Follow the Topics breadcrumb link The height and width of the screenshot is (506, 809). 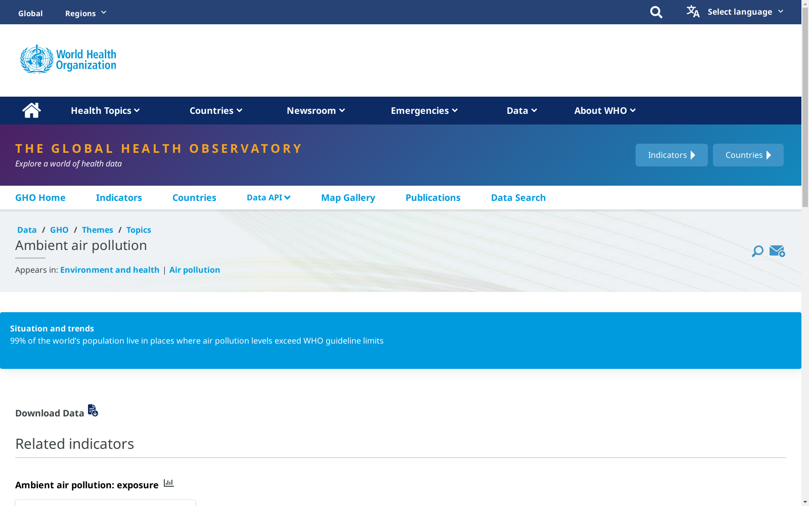pyautogui.click(x=139, y=230)
